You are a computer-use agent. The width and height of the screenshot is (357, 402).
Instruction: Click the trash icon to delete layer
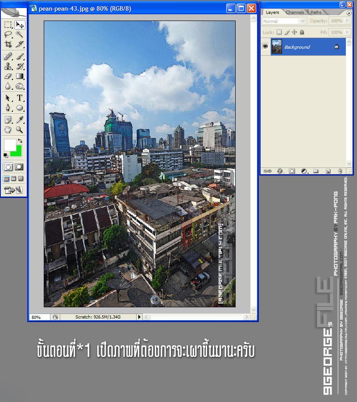(x=340, y=171)
